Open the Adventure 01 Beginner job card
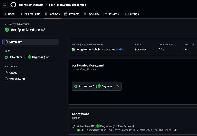Image resolution: width=197 pixels, height=136 pixels. coord(97,86)
